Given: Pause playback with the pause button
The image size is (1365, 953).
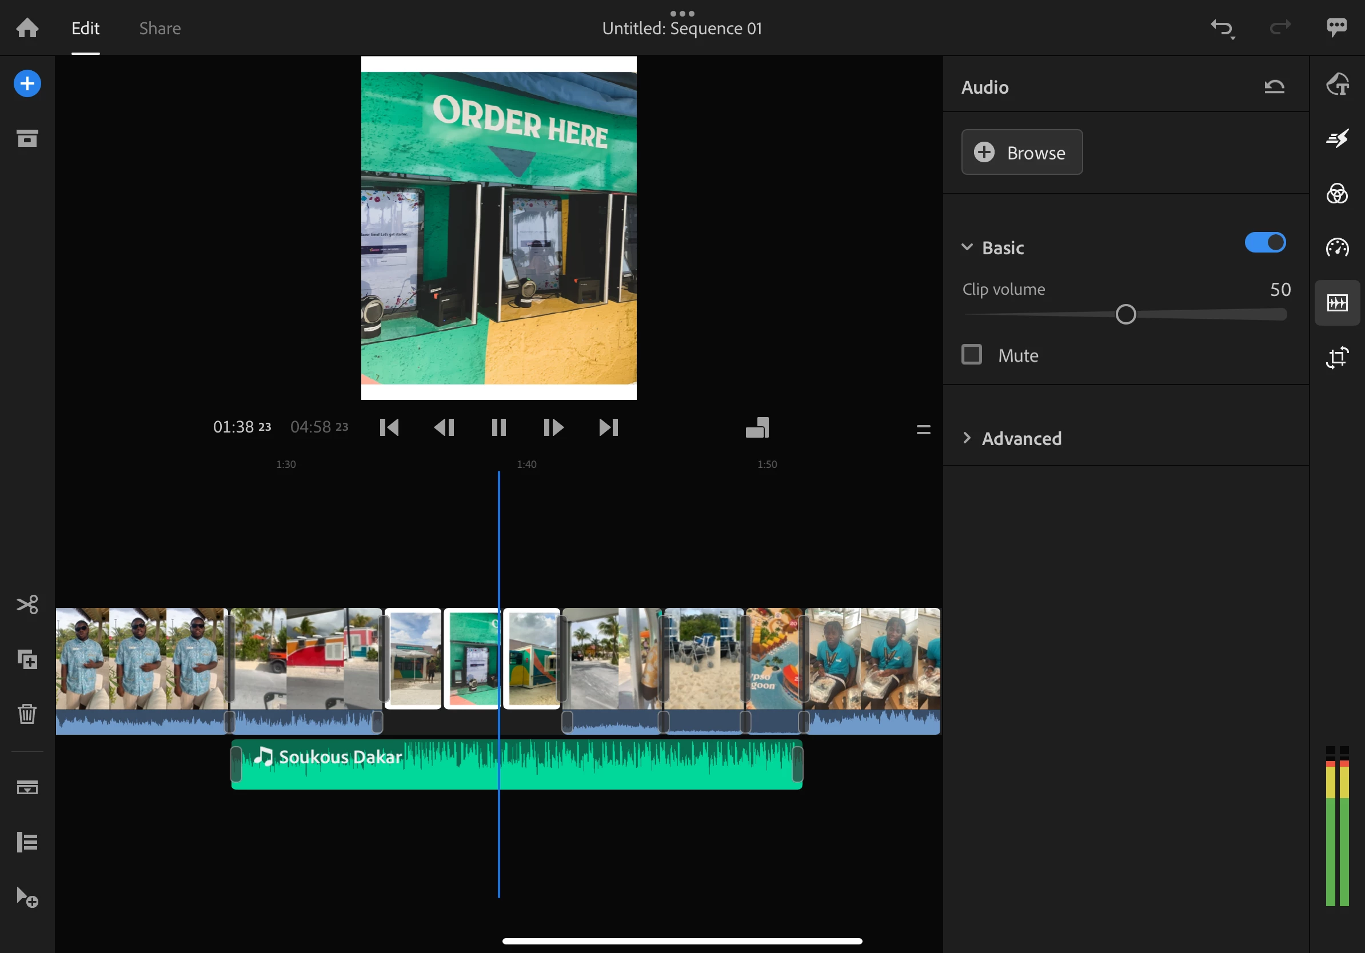Looking at the screenshot, I should (498, 427).
